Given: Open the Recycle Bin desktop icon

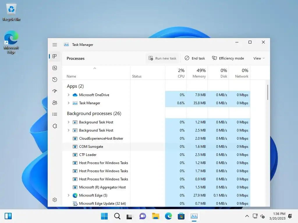Looking at the screenshot, I should (11, 12).
